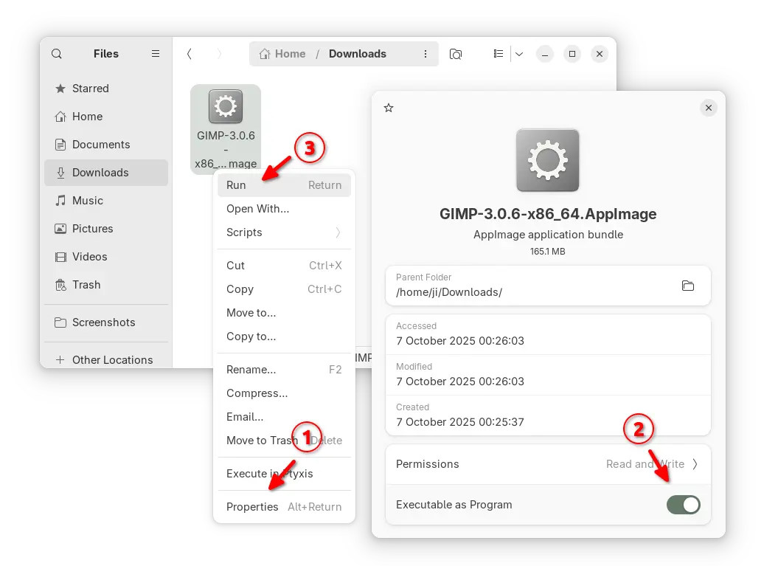764x566 pixels.
Task: Select the GIMP AppImage file thumbnail
Action: click(226, 107)
